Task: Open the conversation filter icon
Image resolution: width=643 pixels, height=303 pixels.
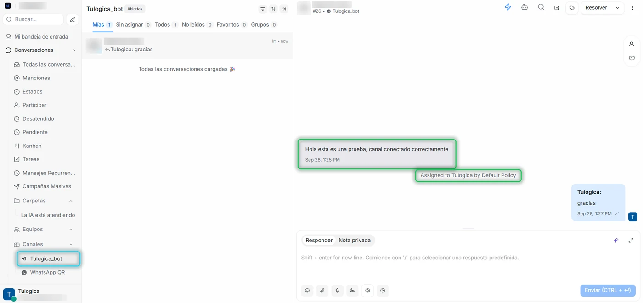Action: [263, 9]
